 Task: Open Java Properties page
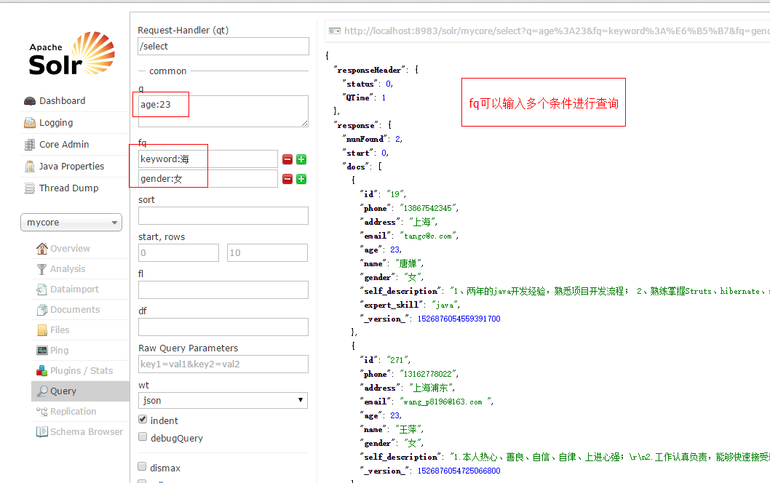pyautogui.click(x=72, y=167)
